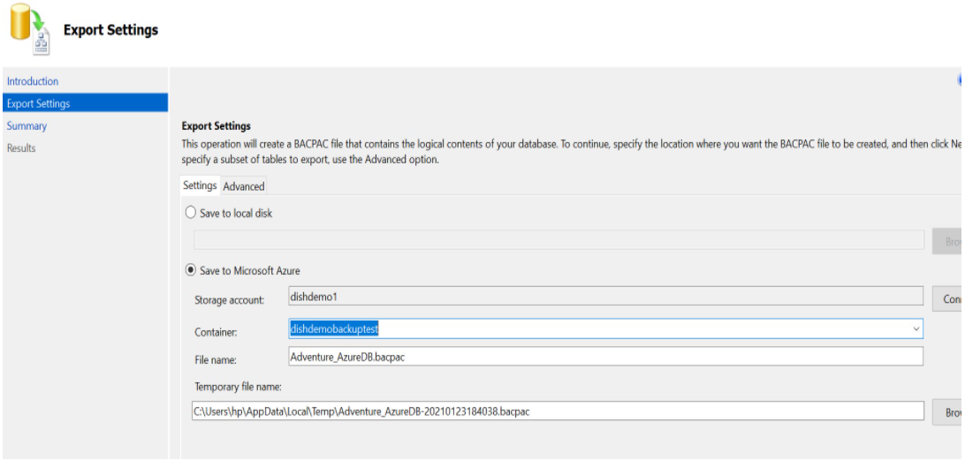
Task: Go to the Introduction step
Action: [x=33, y=81]
